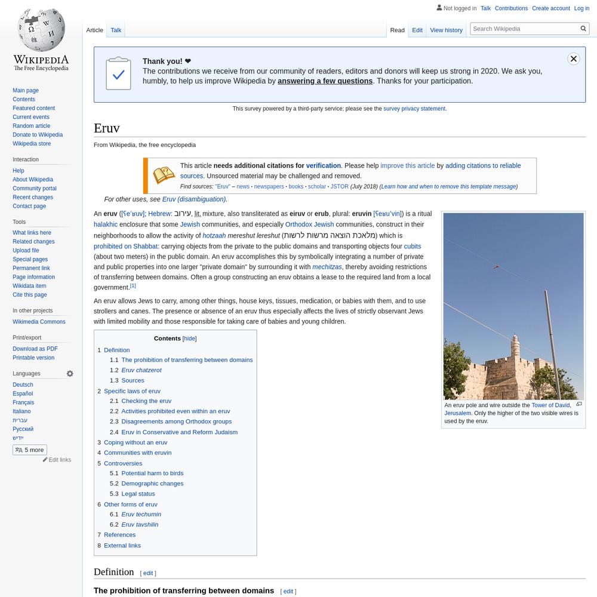This screenshot has width=597, height=597.
Task: Click the Wikidata item link
Action: (29, 286)
